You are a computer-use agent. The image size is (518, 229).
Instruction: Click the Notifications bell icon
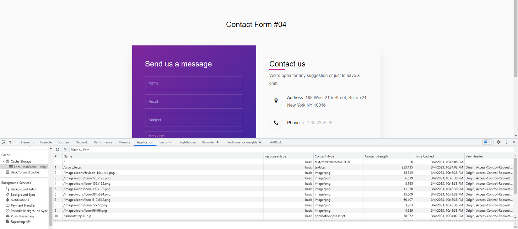8,200
